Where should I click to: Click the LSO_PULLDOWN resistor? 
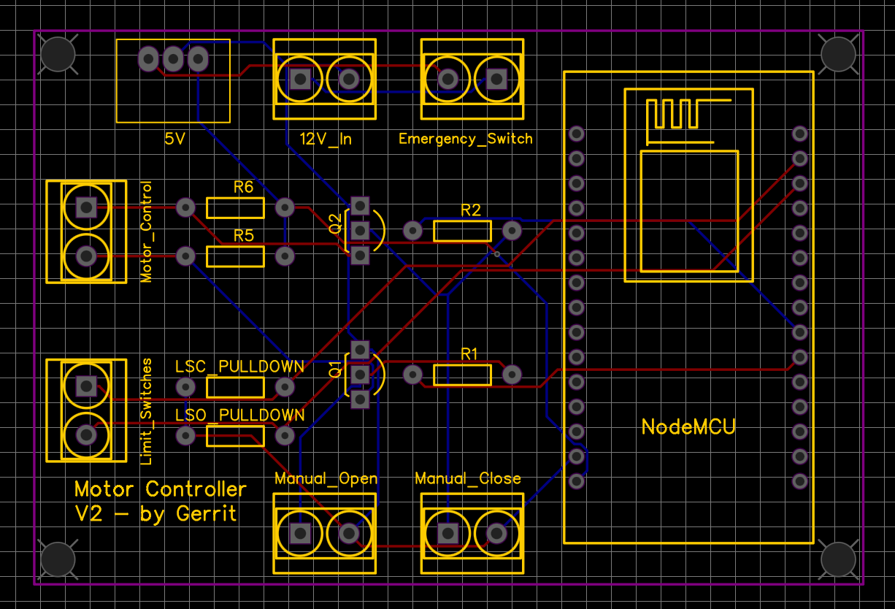click(x=235, y=436)
